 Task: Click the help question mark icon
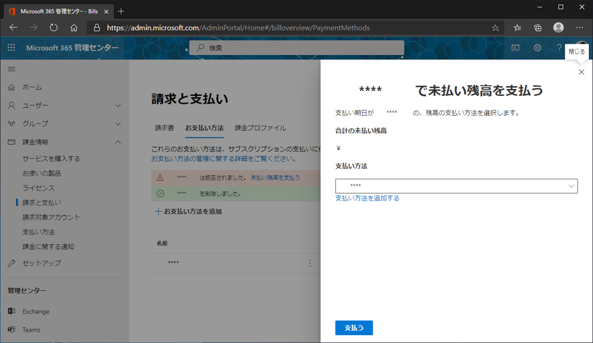[558, 48]
